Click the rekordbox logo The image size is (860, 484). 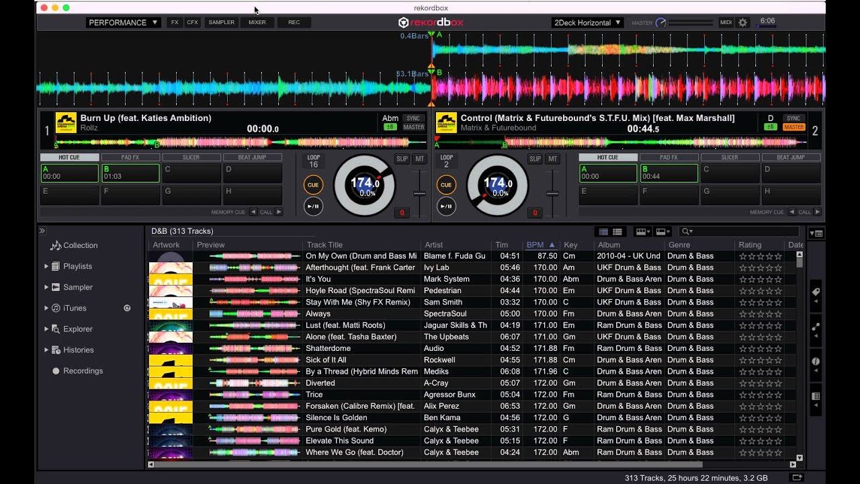point(431,22)
